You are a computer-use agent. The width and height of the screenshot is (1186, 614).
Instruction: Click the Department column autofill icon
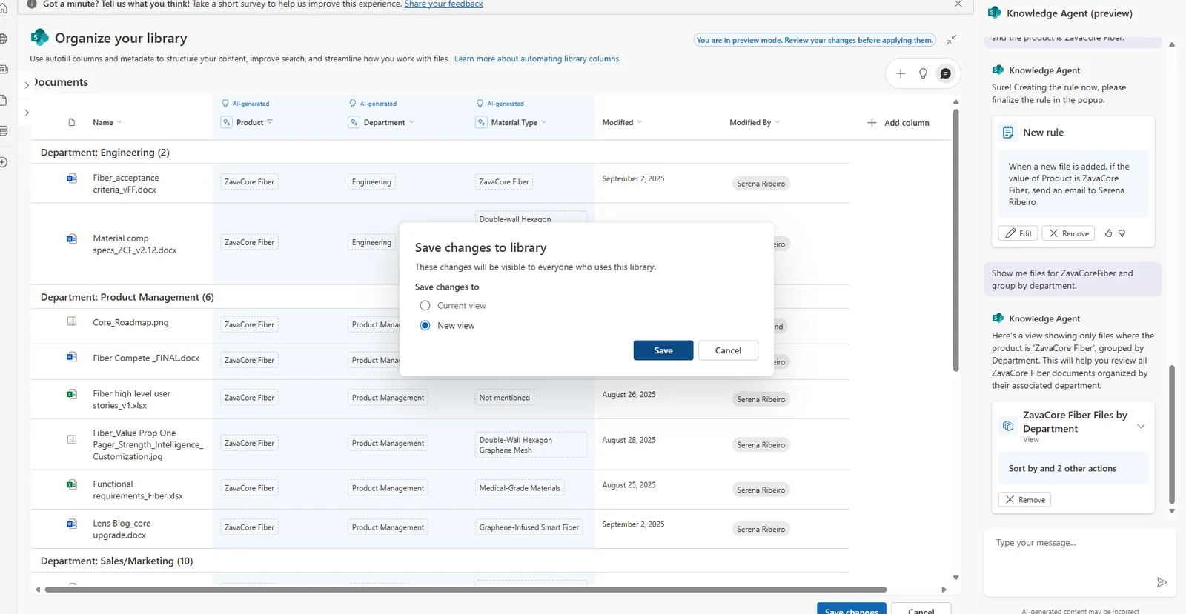(x=354, y=122)
